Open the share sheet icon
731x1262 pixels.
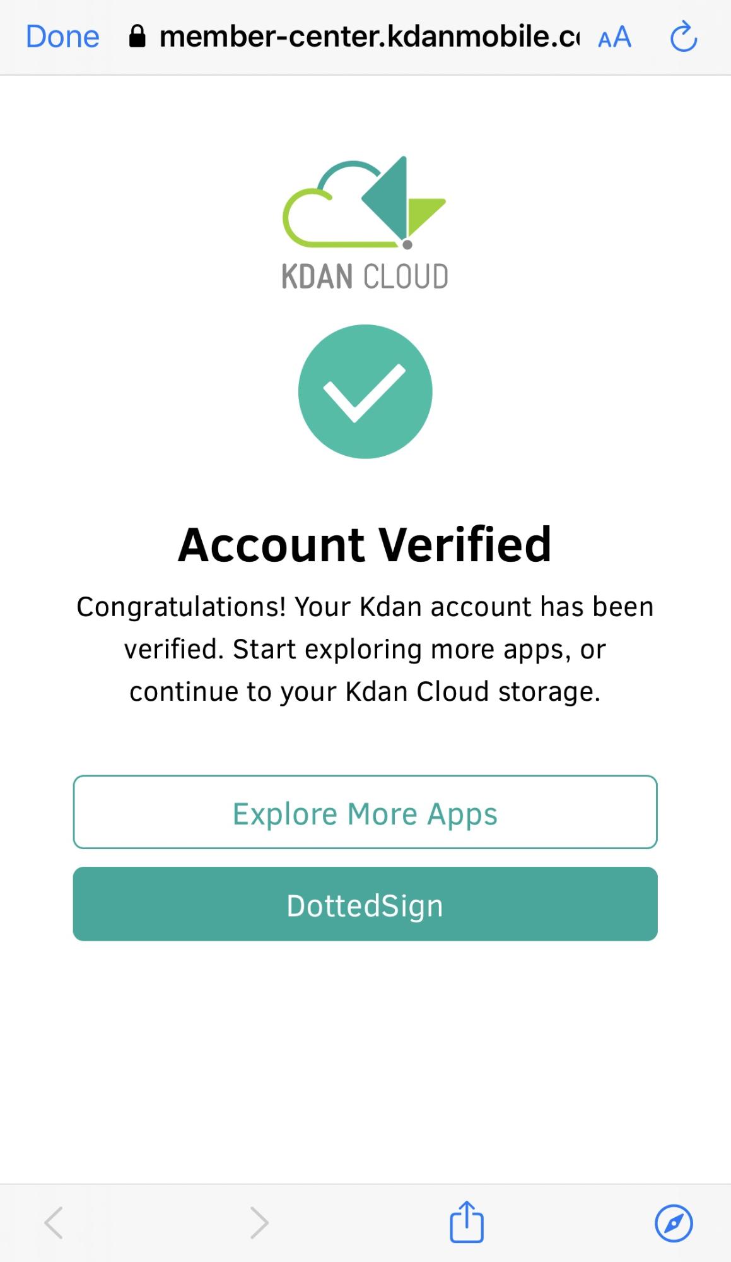tap(467, 1222)
